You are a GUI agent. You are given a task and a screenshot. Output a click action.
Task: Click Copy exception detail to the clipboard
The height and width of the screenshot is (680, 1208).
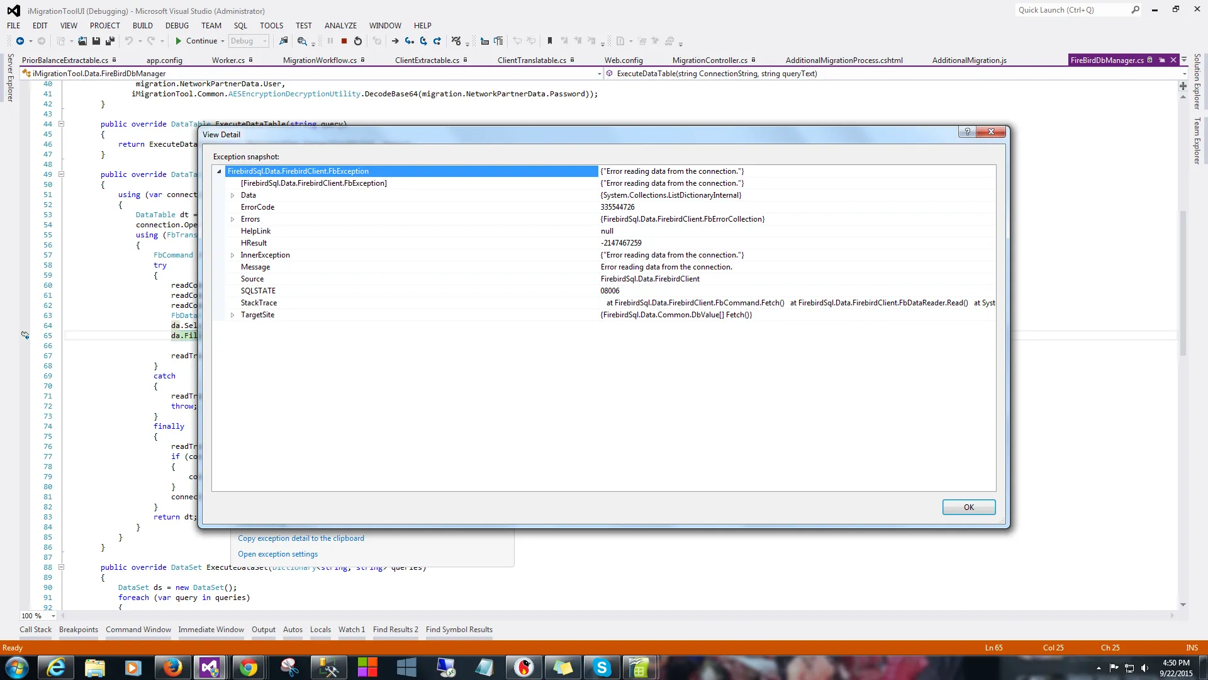point(301,538)
